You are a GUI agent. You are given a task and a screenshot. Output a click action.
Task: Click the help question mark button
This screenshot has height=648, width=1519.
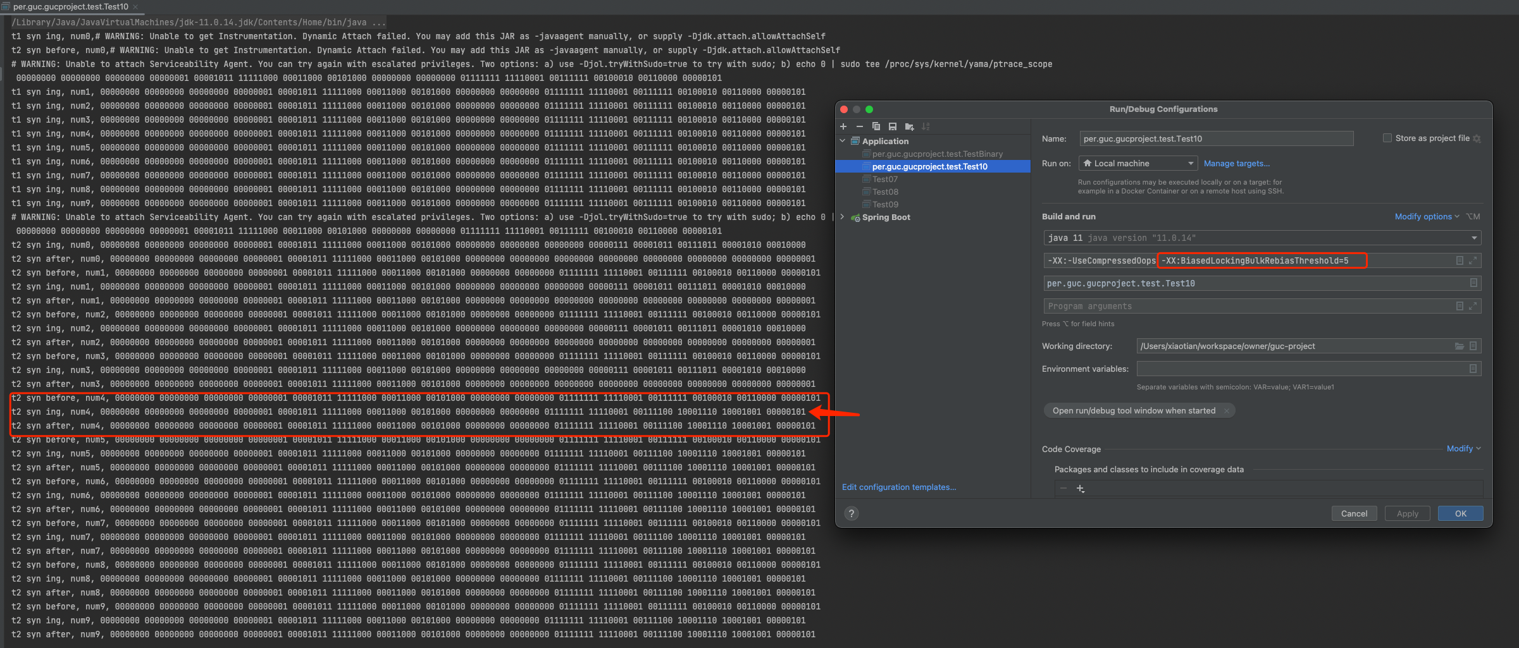click(x=852, y=513)
